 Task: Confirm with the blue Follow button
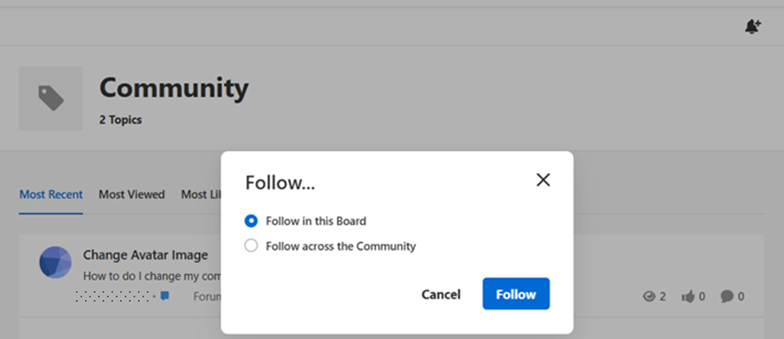click(516, 294)
